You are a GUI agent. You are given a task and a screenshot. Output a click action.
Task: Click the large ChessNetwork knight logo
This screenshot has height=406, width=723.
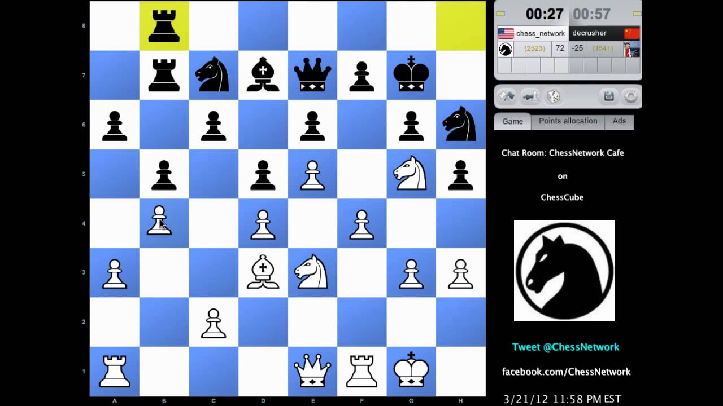click(x=564, y=271)
